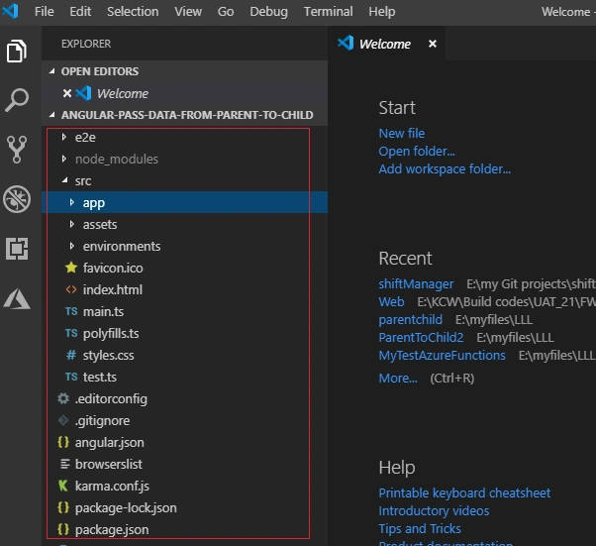
Task: Open the Help menu
Action: pos(381,12)
